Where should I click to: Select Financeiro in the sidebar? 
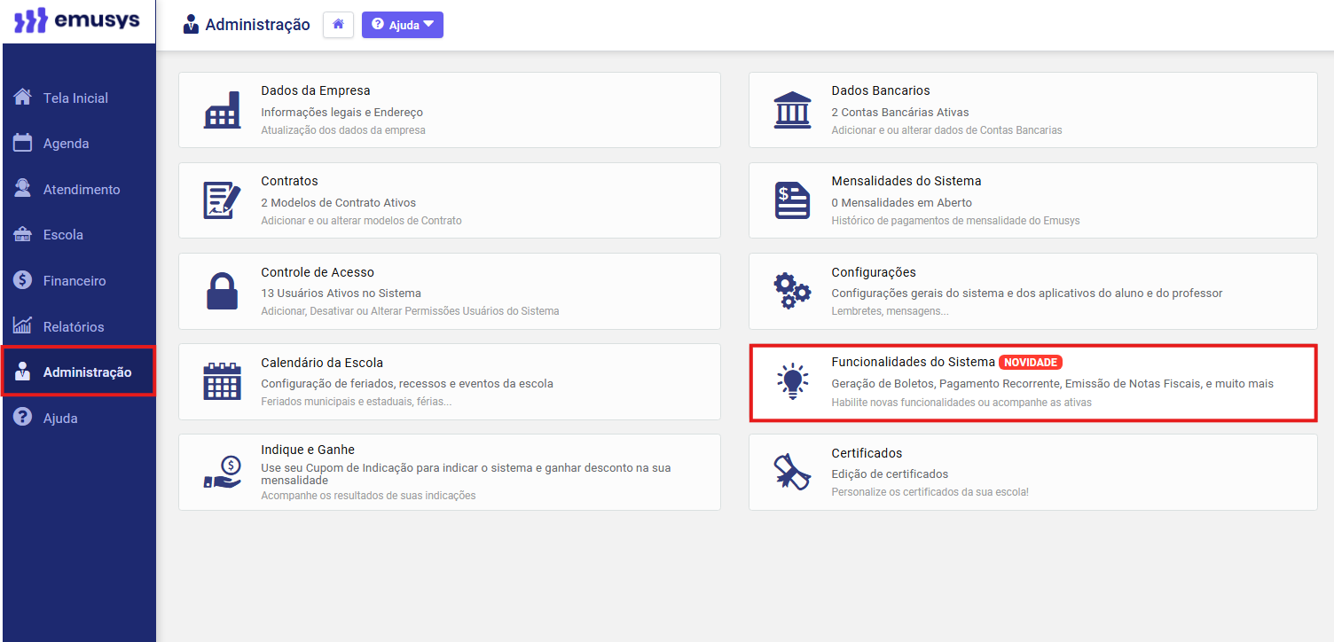75,281
